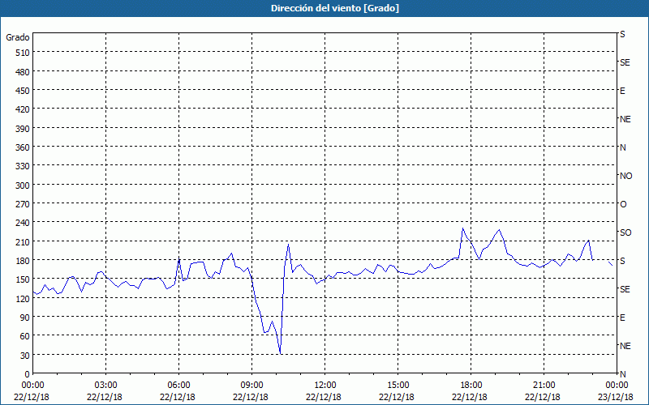Image resolution: width=649 pixels, height=405 pixels.
Task: Click the 270 value on the y-axis
Action: 23,204
